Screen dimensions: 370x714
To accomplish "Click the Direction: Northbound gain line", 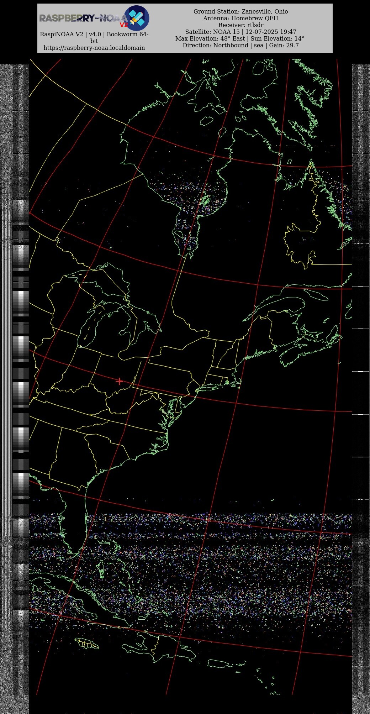I will click(x=240, y=45).
